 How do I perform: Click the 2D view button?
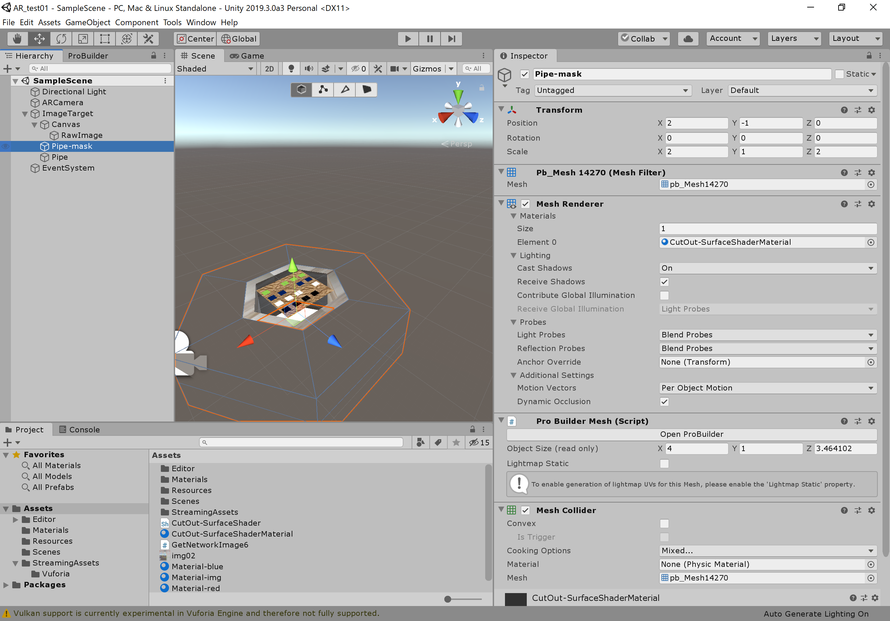[x=269, y=68]
